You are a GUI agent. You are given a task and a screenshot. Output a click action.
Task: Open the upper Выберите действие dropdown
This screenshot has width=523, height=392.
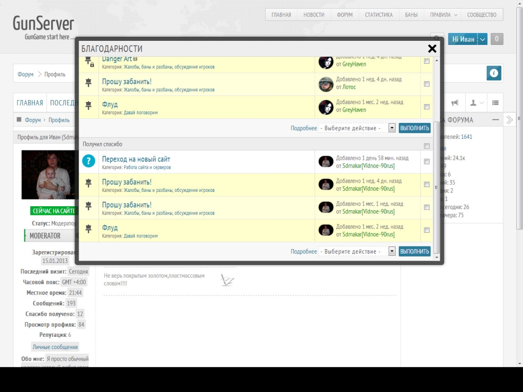click(x=357, y=128)
